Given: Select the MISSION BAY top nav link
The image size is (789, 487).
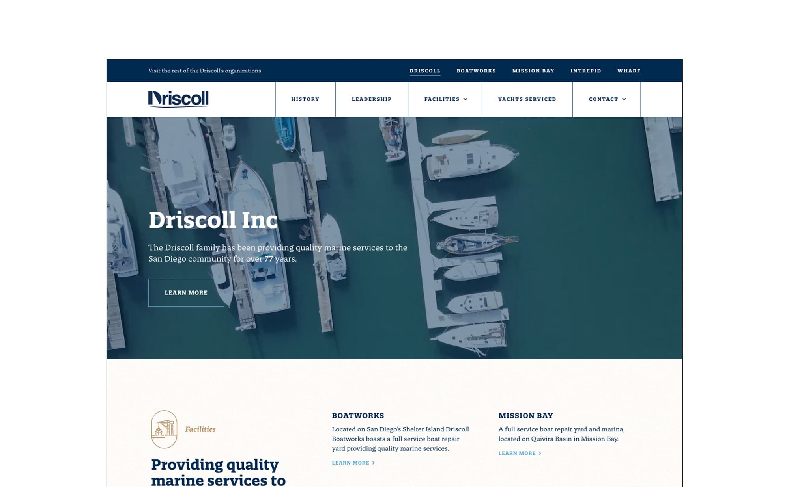Looking at the screenshot, I should (x=533, y=71).
